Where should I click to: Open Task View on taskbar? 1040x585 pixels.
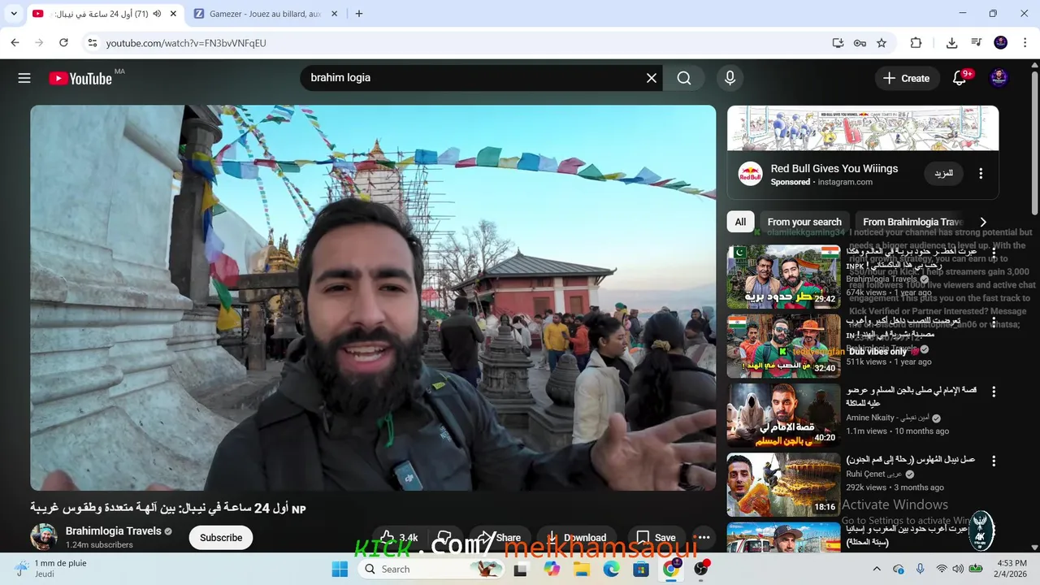click(520, 569)
